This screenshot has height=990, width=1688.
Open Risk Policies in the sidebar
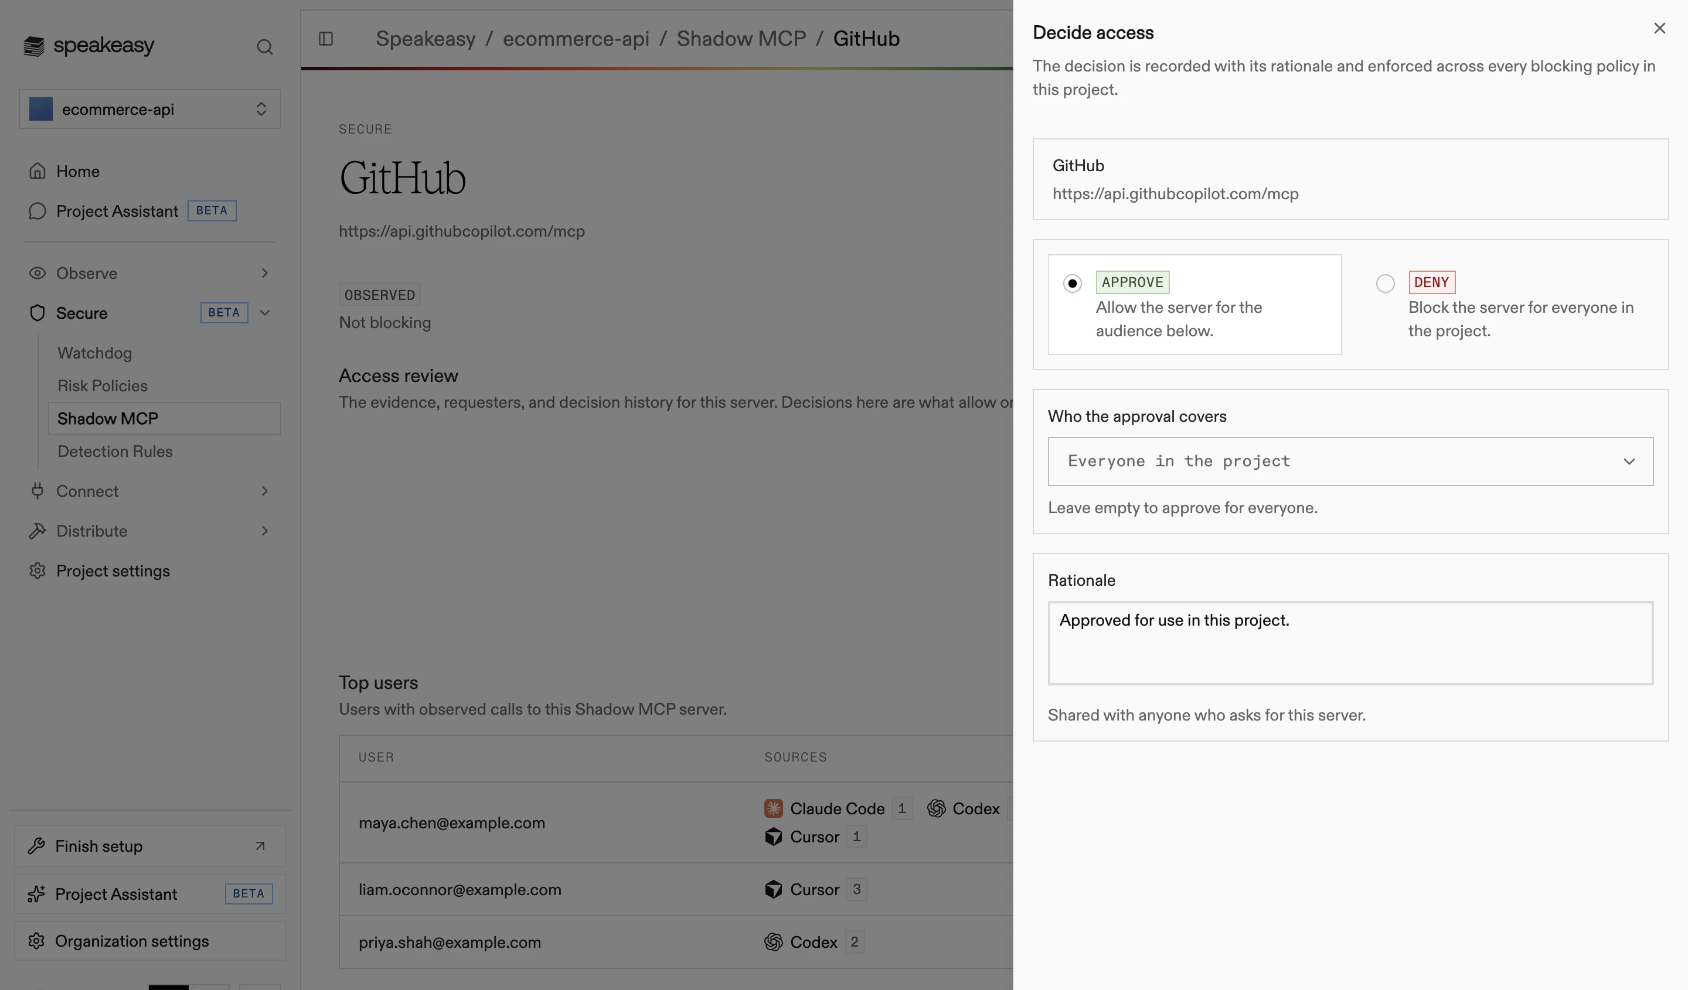103,385
